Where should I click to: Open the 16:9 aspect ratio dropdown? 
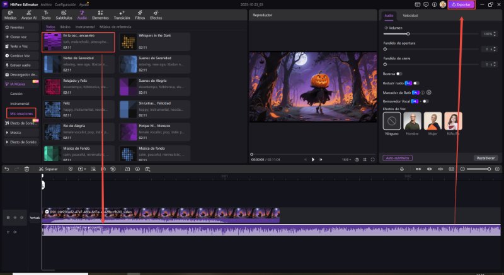(346, 160)
